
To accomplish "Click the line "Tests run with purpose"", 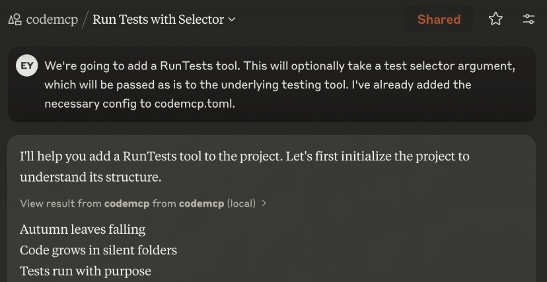I will 85,271.
